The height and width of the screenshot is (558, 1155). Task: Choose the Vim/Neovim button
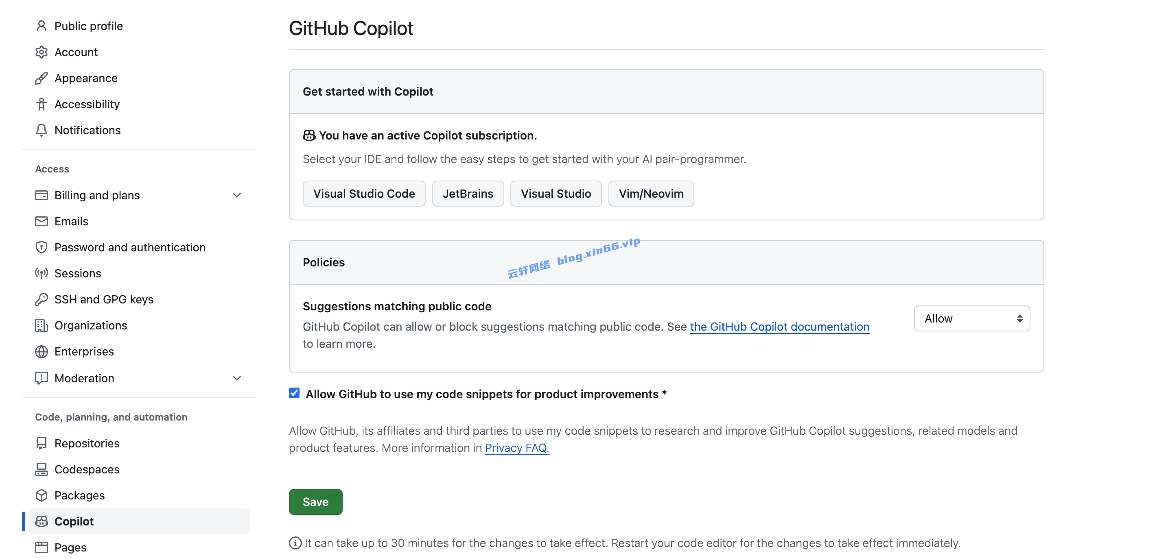point(651,193)
